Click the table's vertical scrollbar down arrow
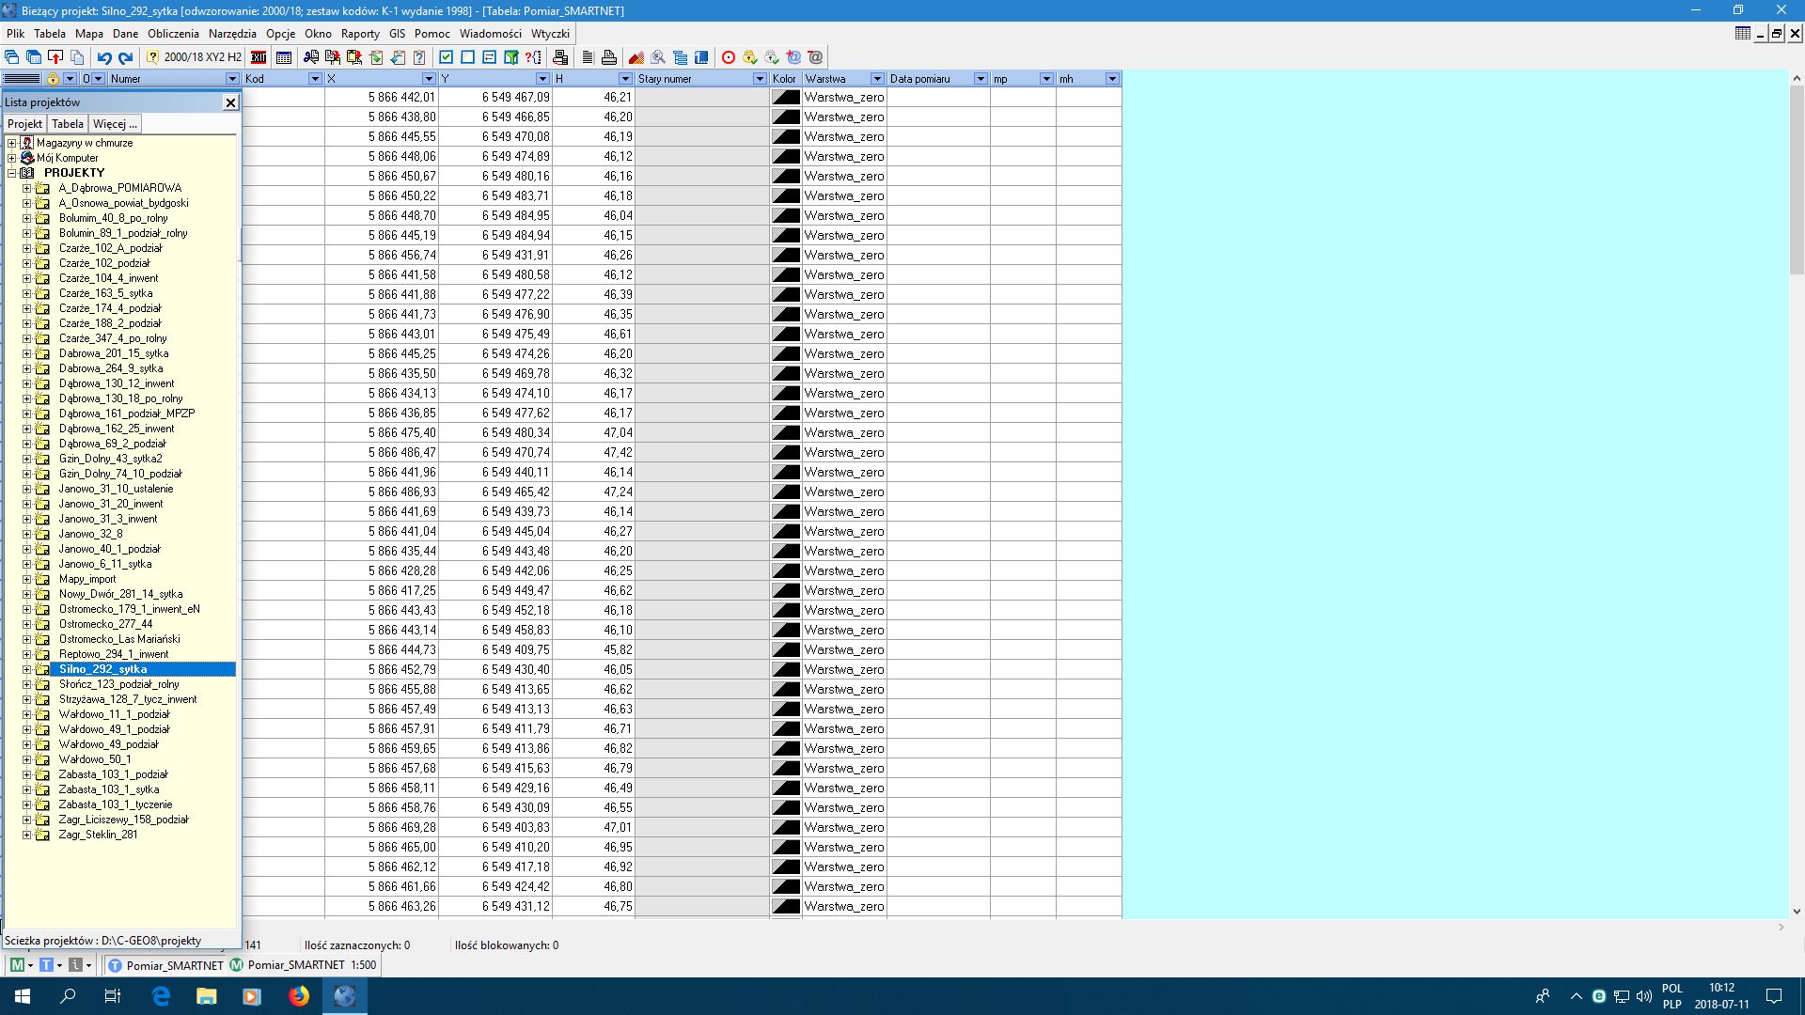 click(x=1797, y=911)
